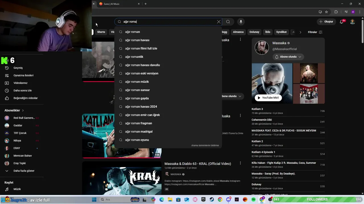This screenshot has height=204, width=364.
Task: Select Dolunay filter chip
Action: pos(254,32)
